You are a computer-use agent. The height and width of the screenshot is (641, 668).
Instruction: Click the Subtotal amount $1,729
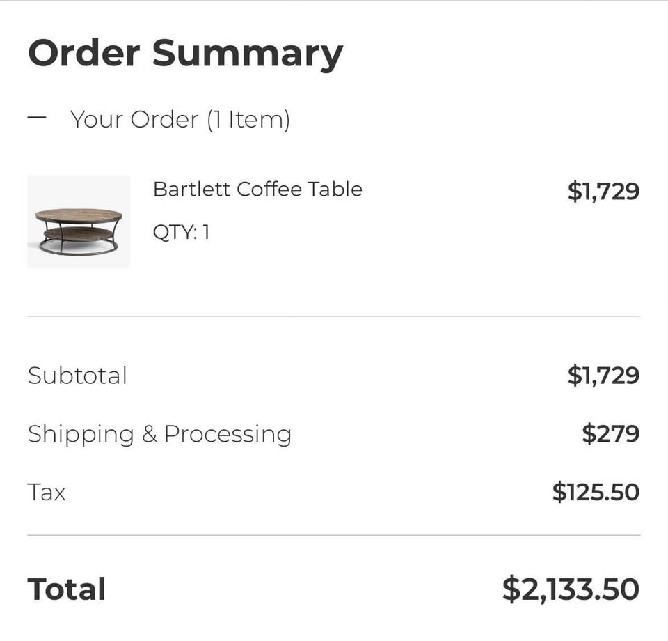603,376
